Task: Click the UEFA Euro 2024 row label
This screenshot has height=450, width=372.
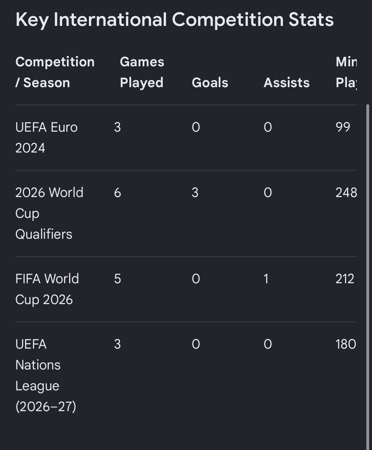Action: tap(46, 138)
